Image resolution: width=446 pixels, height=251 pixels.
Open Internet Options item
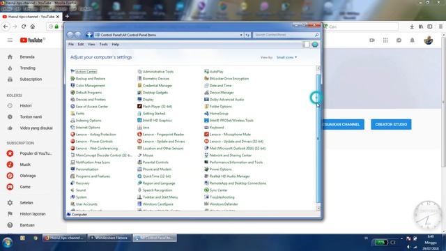point(85,128)
